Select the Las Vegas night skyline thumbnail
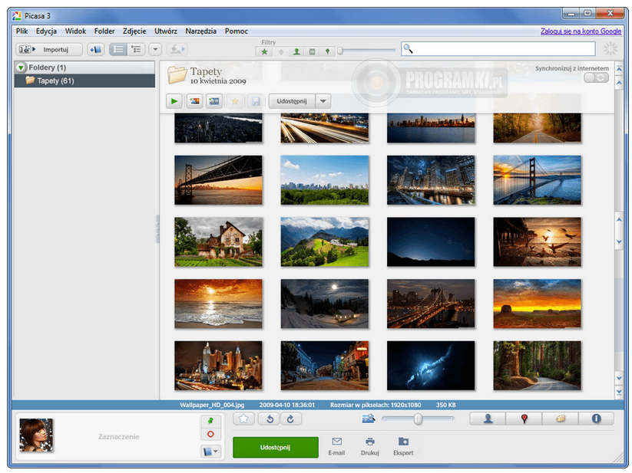The width and height of the screenshot is (632, 473). coord(218,366)
